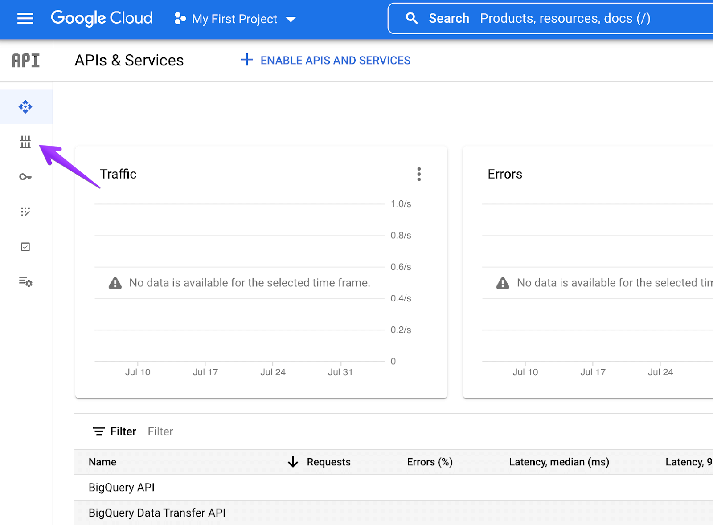This screenshot has height=525, width=713.
Task: Open the hamburger navigation menu
Action: 25,18
